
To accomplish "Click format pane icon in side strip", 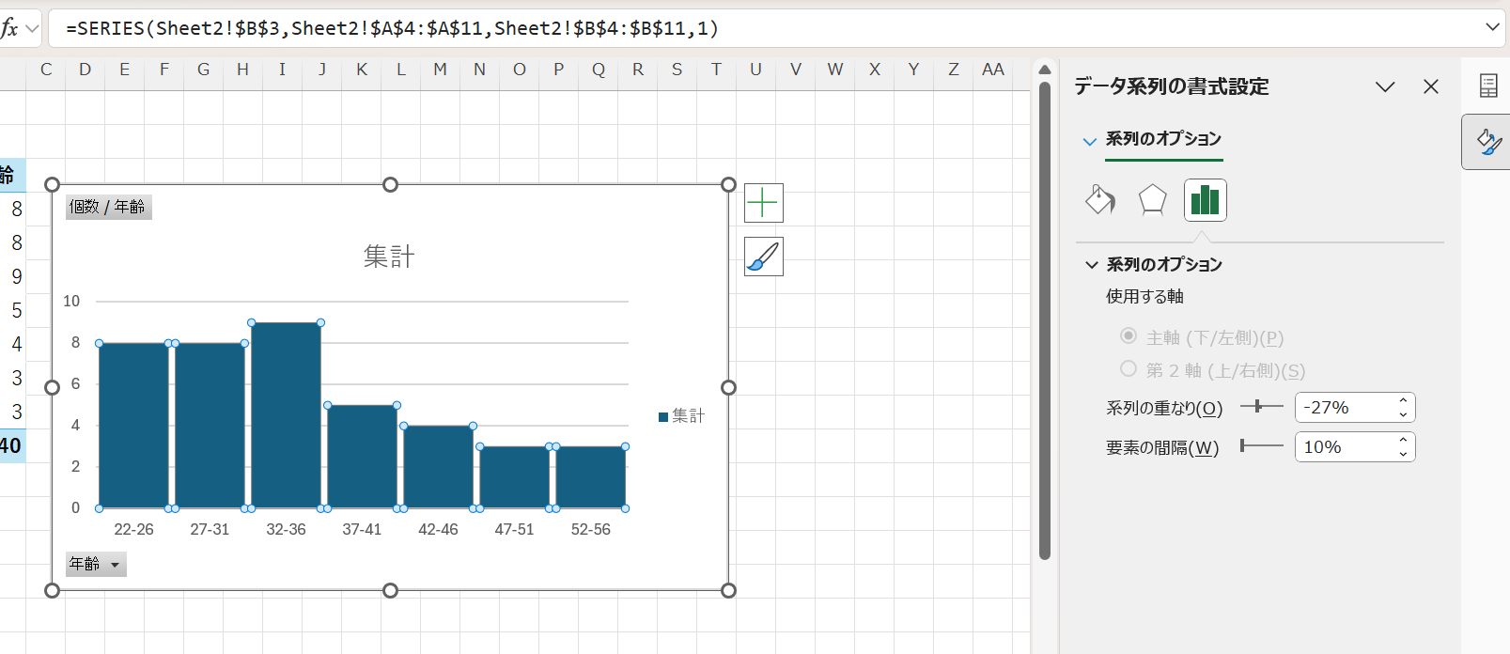I will pos(1487,142).
